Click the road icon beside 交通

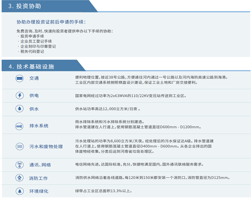[x=19, y=78]
